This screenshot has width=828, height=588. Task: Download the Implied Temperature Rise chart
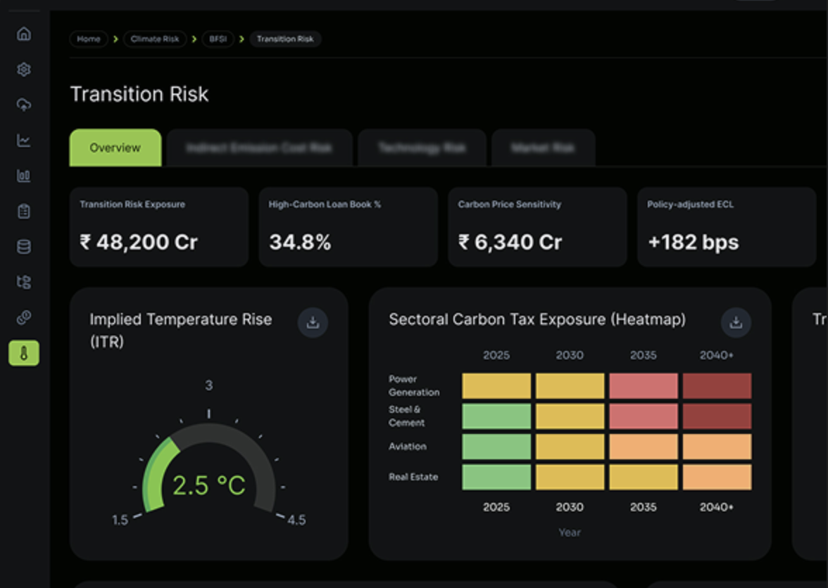[313, 322]
